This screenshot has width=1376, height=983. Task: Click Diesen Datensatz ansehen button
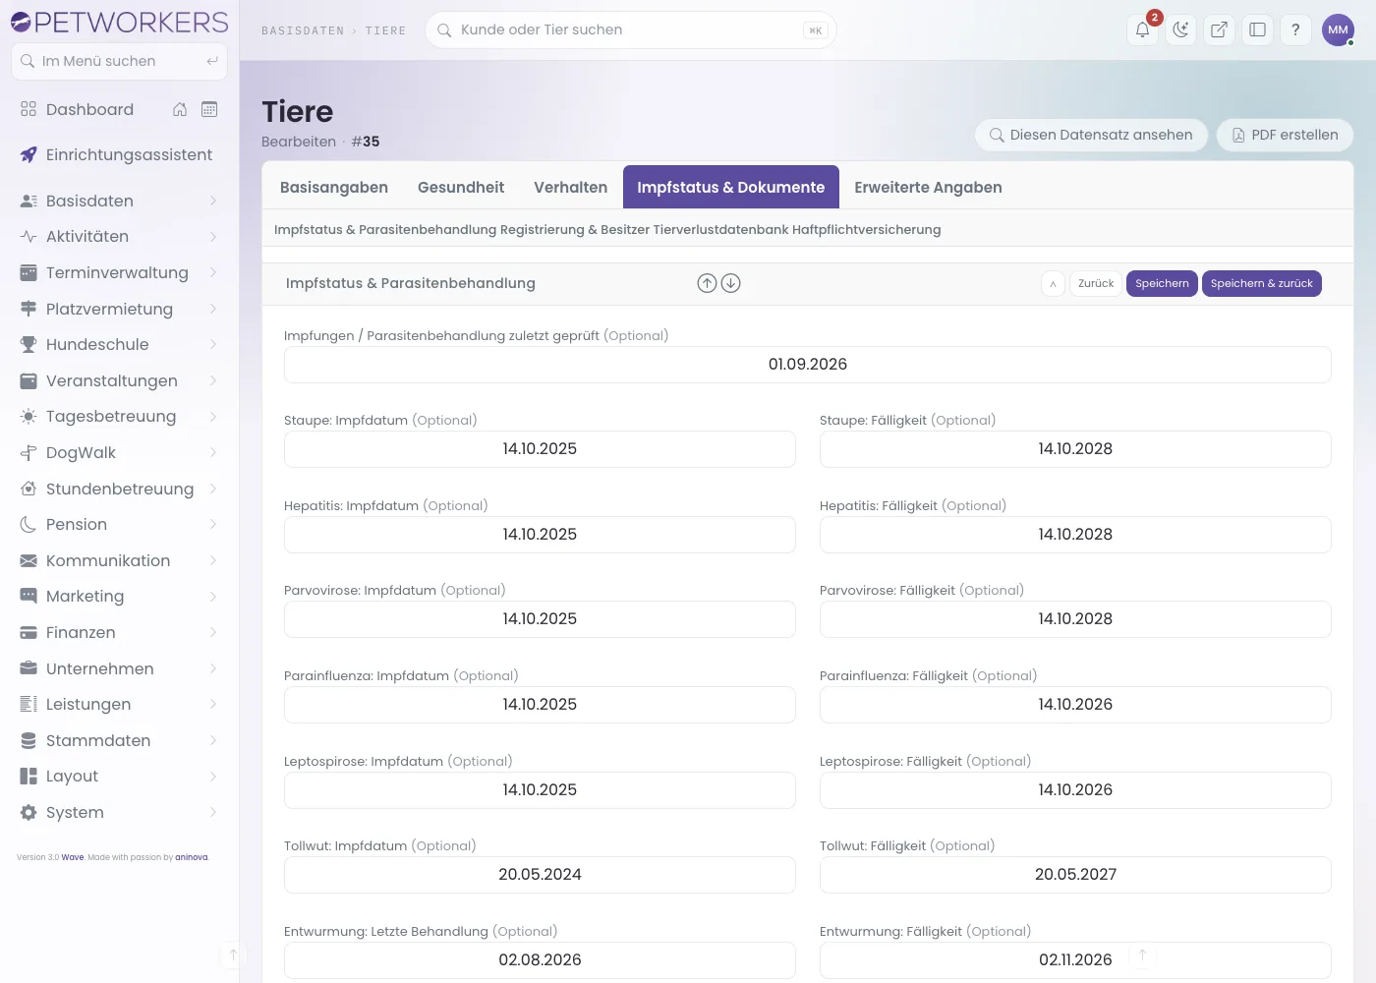(x=1091, y=135)
